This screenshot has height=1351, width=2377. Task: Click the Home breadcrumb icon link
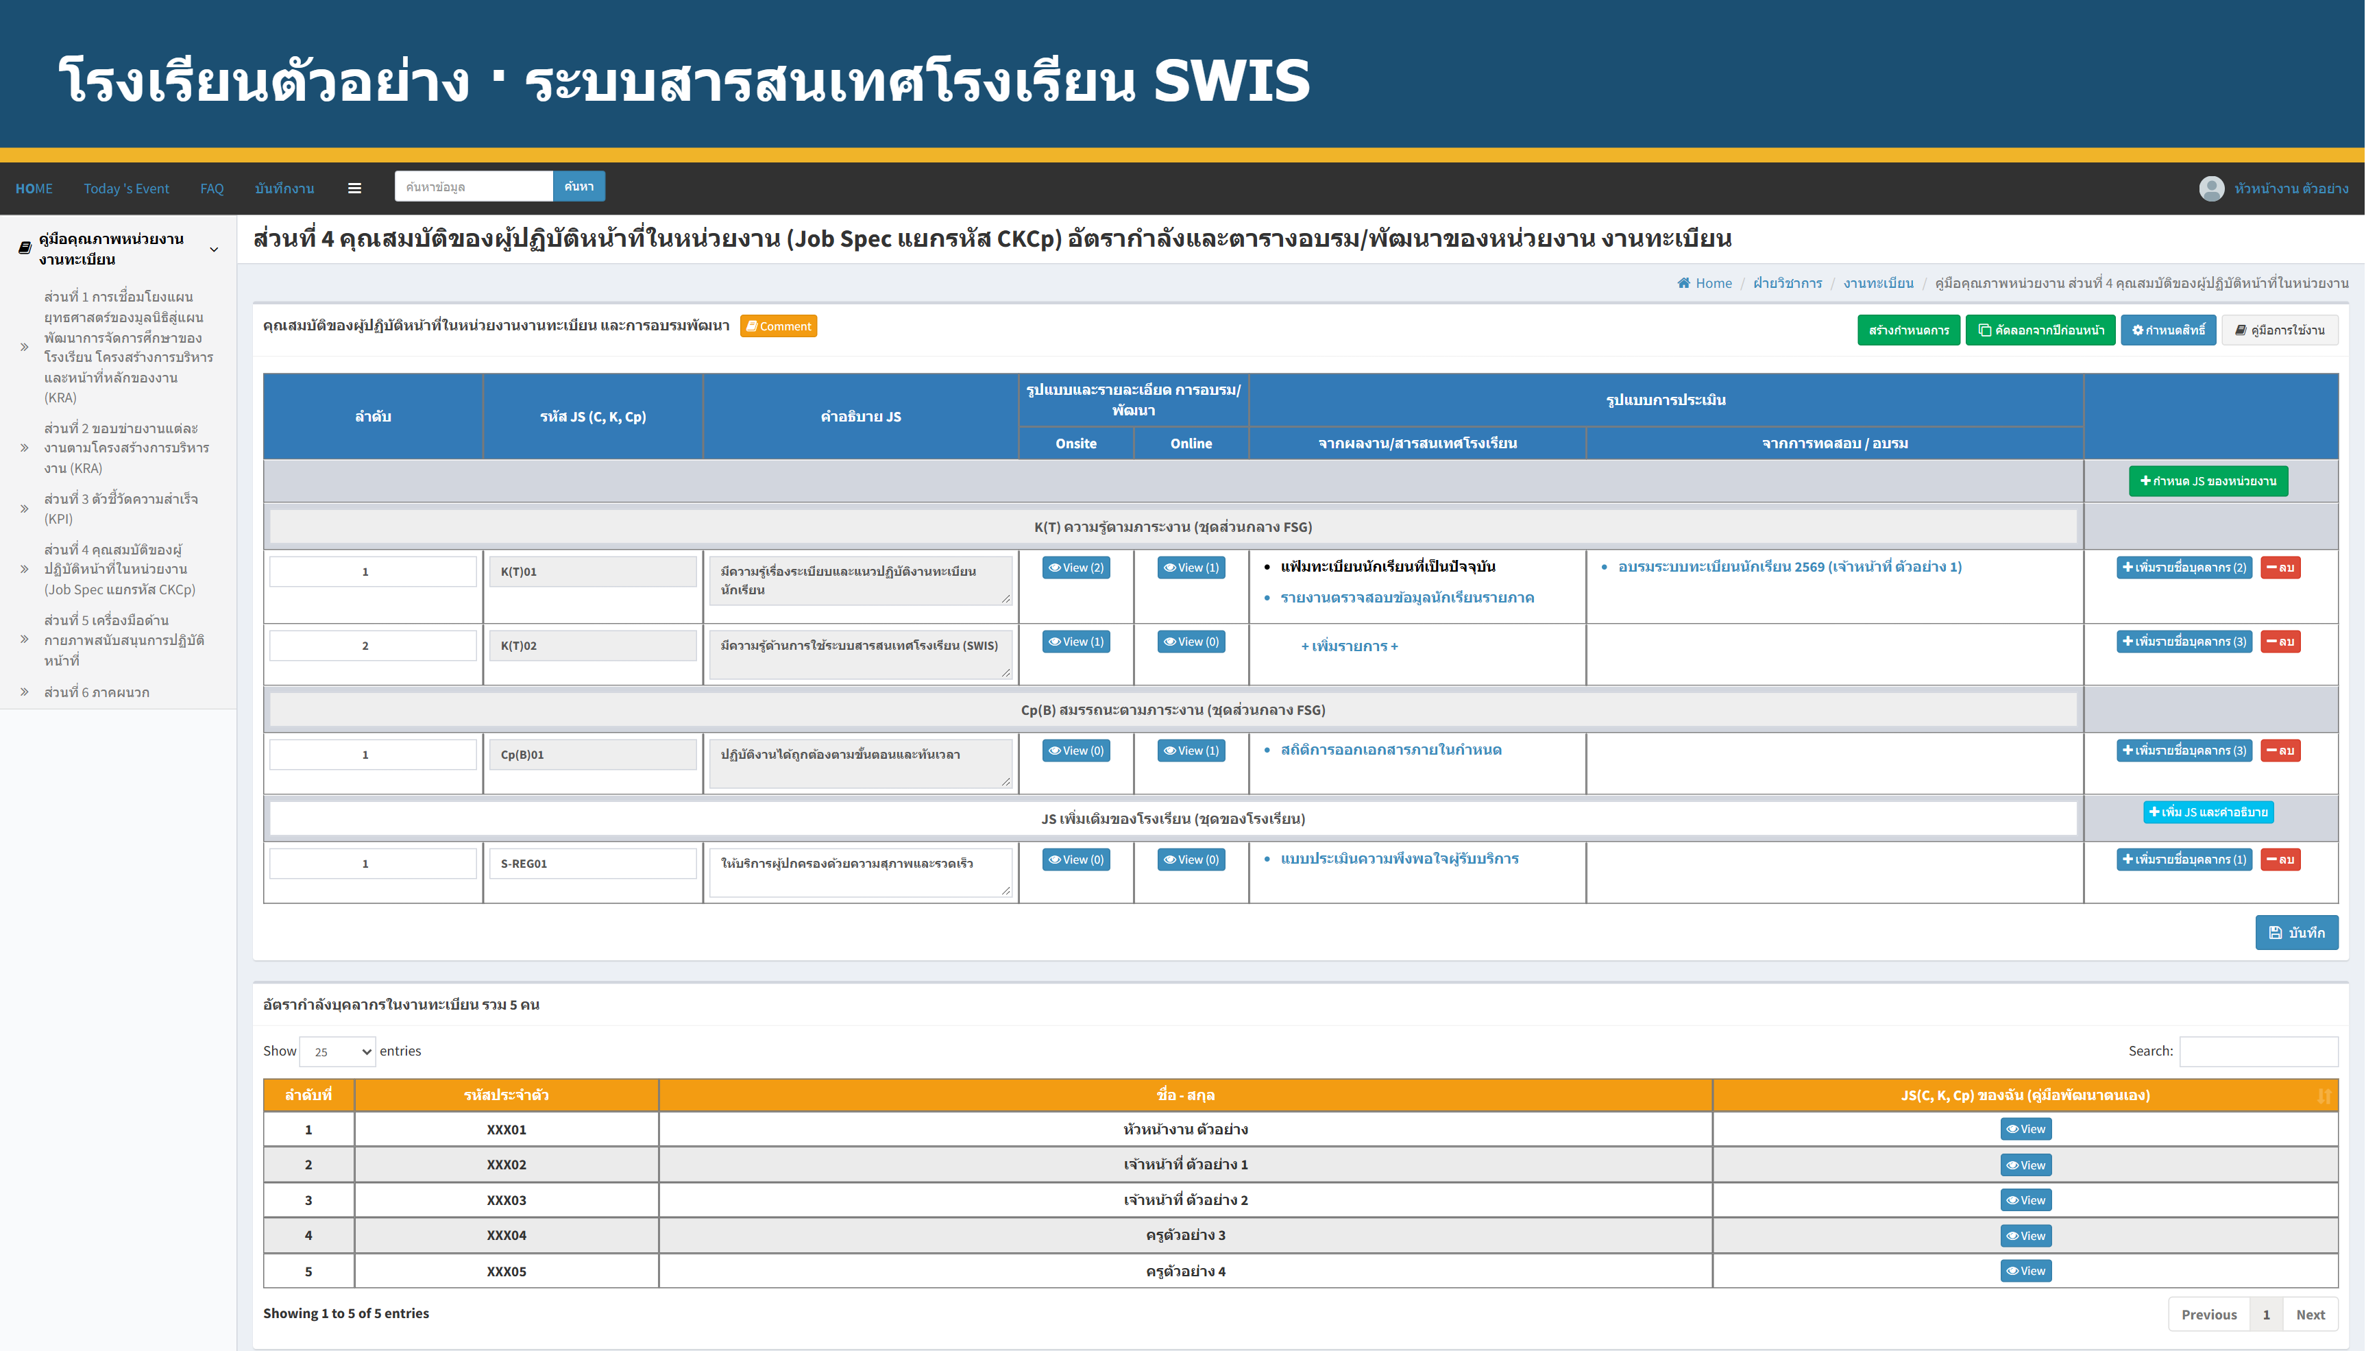[x=1705, y=283]
